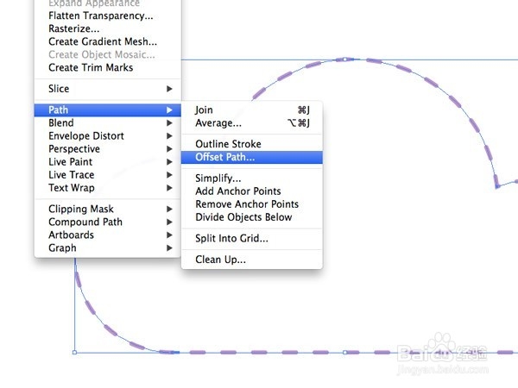518x388 pixels.
Task: Expand the Live Trace arrow
Action: [x=169, y=175]
